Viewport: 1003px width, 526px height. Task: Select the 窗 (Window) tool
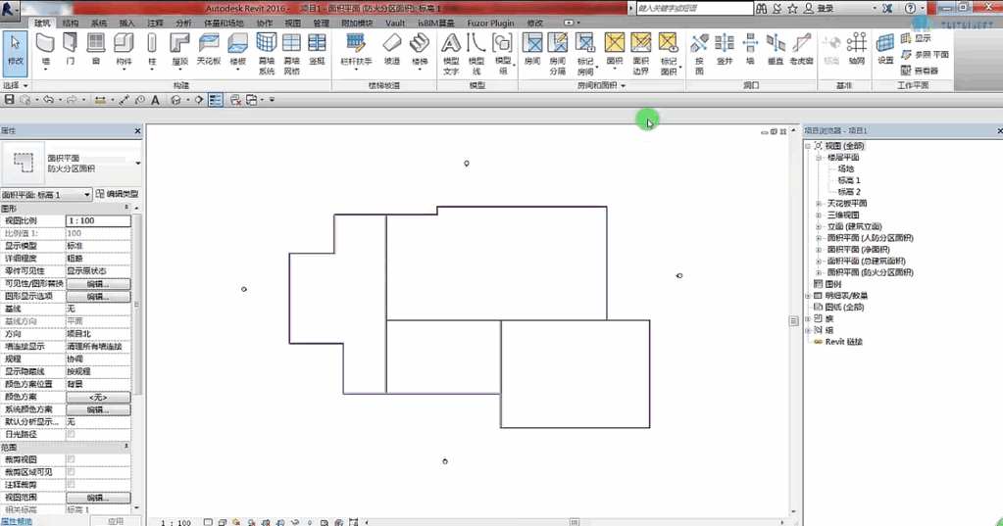click(96, 50)
